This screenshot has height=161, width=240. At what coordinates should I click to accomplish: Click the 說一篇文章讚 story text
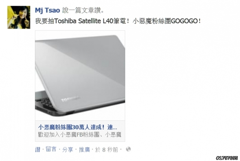pyautogui.click(x=83, y=11)
